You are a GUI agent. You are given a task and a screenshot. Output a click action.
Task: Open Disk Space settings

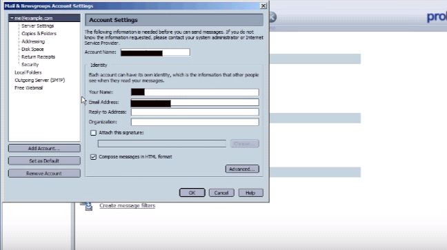tap(32, 50)
